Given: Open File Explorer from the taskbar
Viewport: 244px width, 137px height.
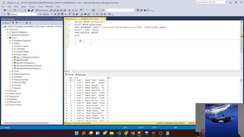Looking at the screenshot, I should pos(112,133).
